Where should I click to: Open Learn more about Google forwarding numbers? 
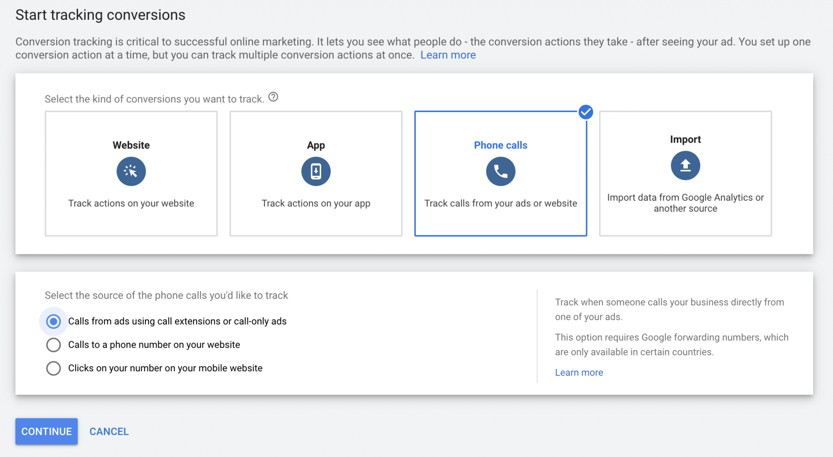579,372
